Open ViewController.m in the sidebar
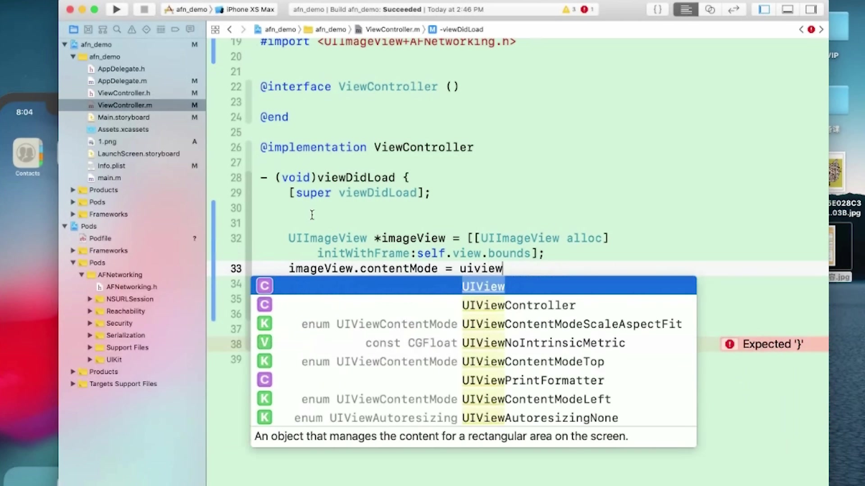865x486 pixels. [125, 105]
